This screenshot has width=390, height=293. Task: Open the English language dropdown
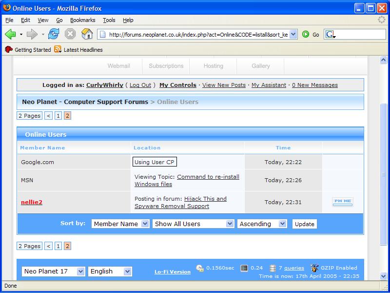tap(110, 272)
